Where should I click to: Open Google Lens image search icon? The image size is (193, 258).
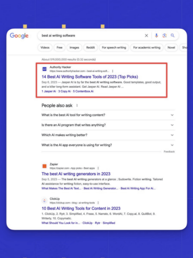click(164, 36)
